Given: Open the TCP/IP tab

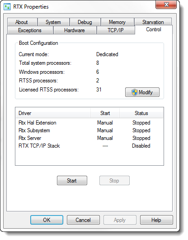Looking at the screenshot, I should click(116, 30).
